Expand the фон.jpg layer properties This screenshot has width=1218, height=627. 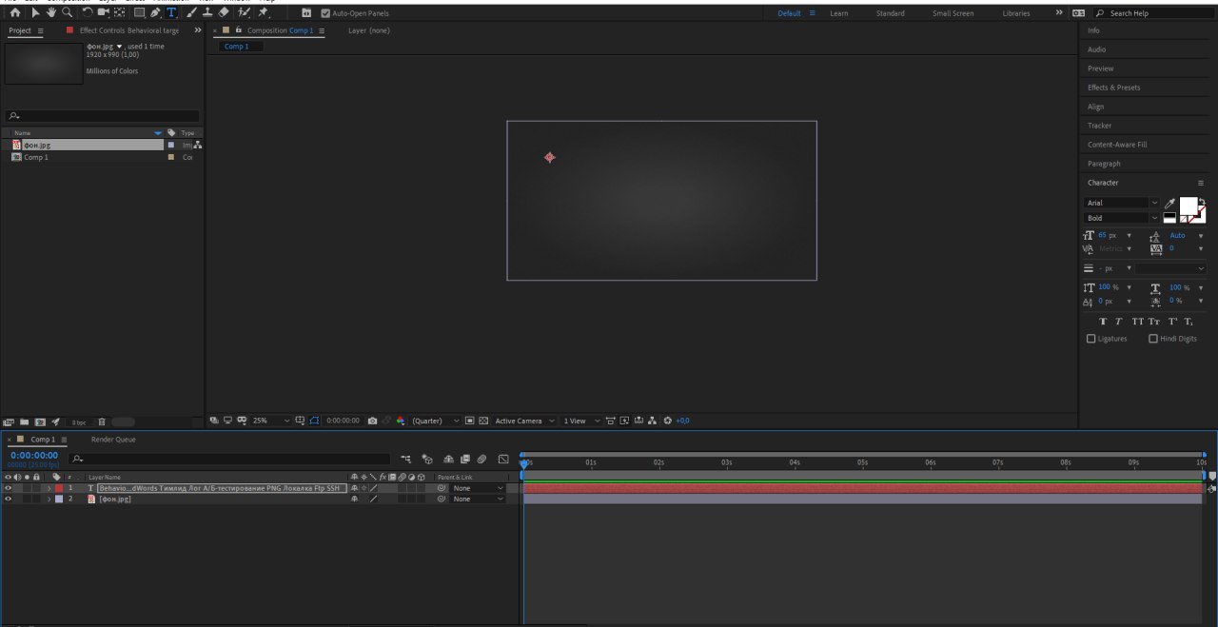[49, 499]
